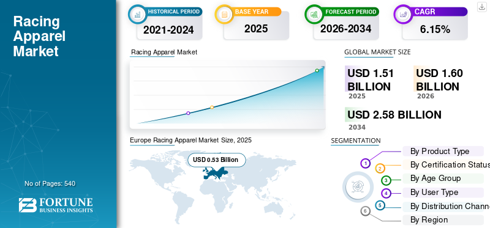
Task: Click the No of Pages: 540 text
Action: tap(50, 183)
